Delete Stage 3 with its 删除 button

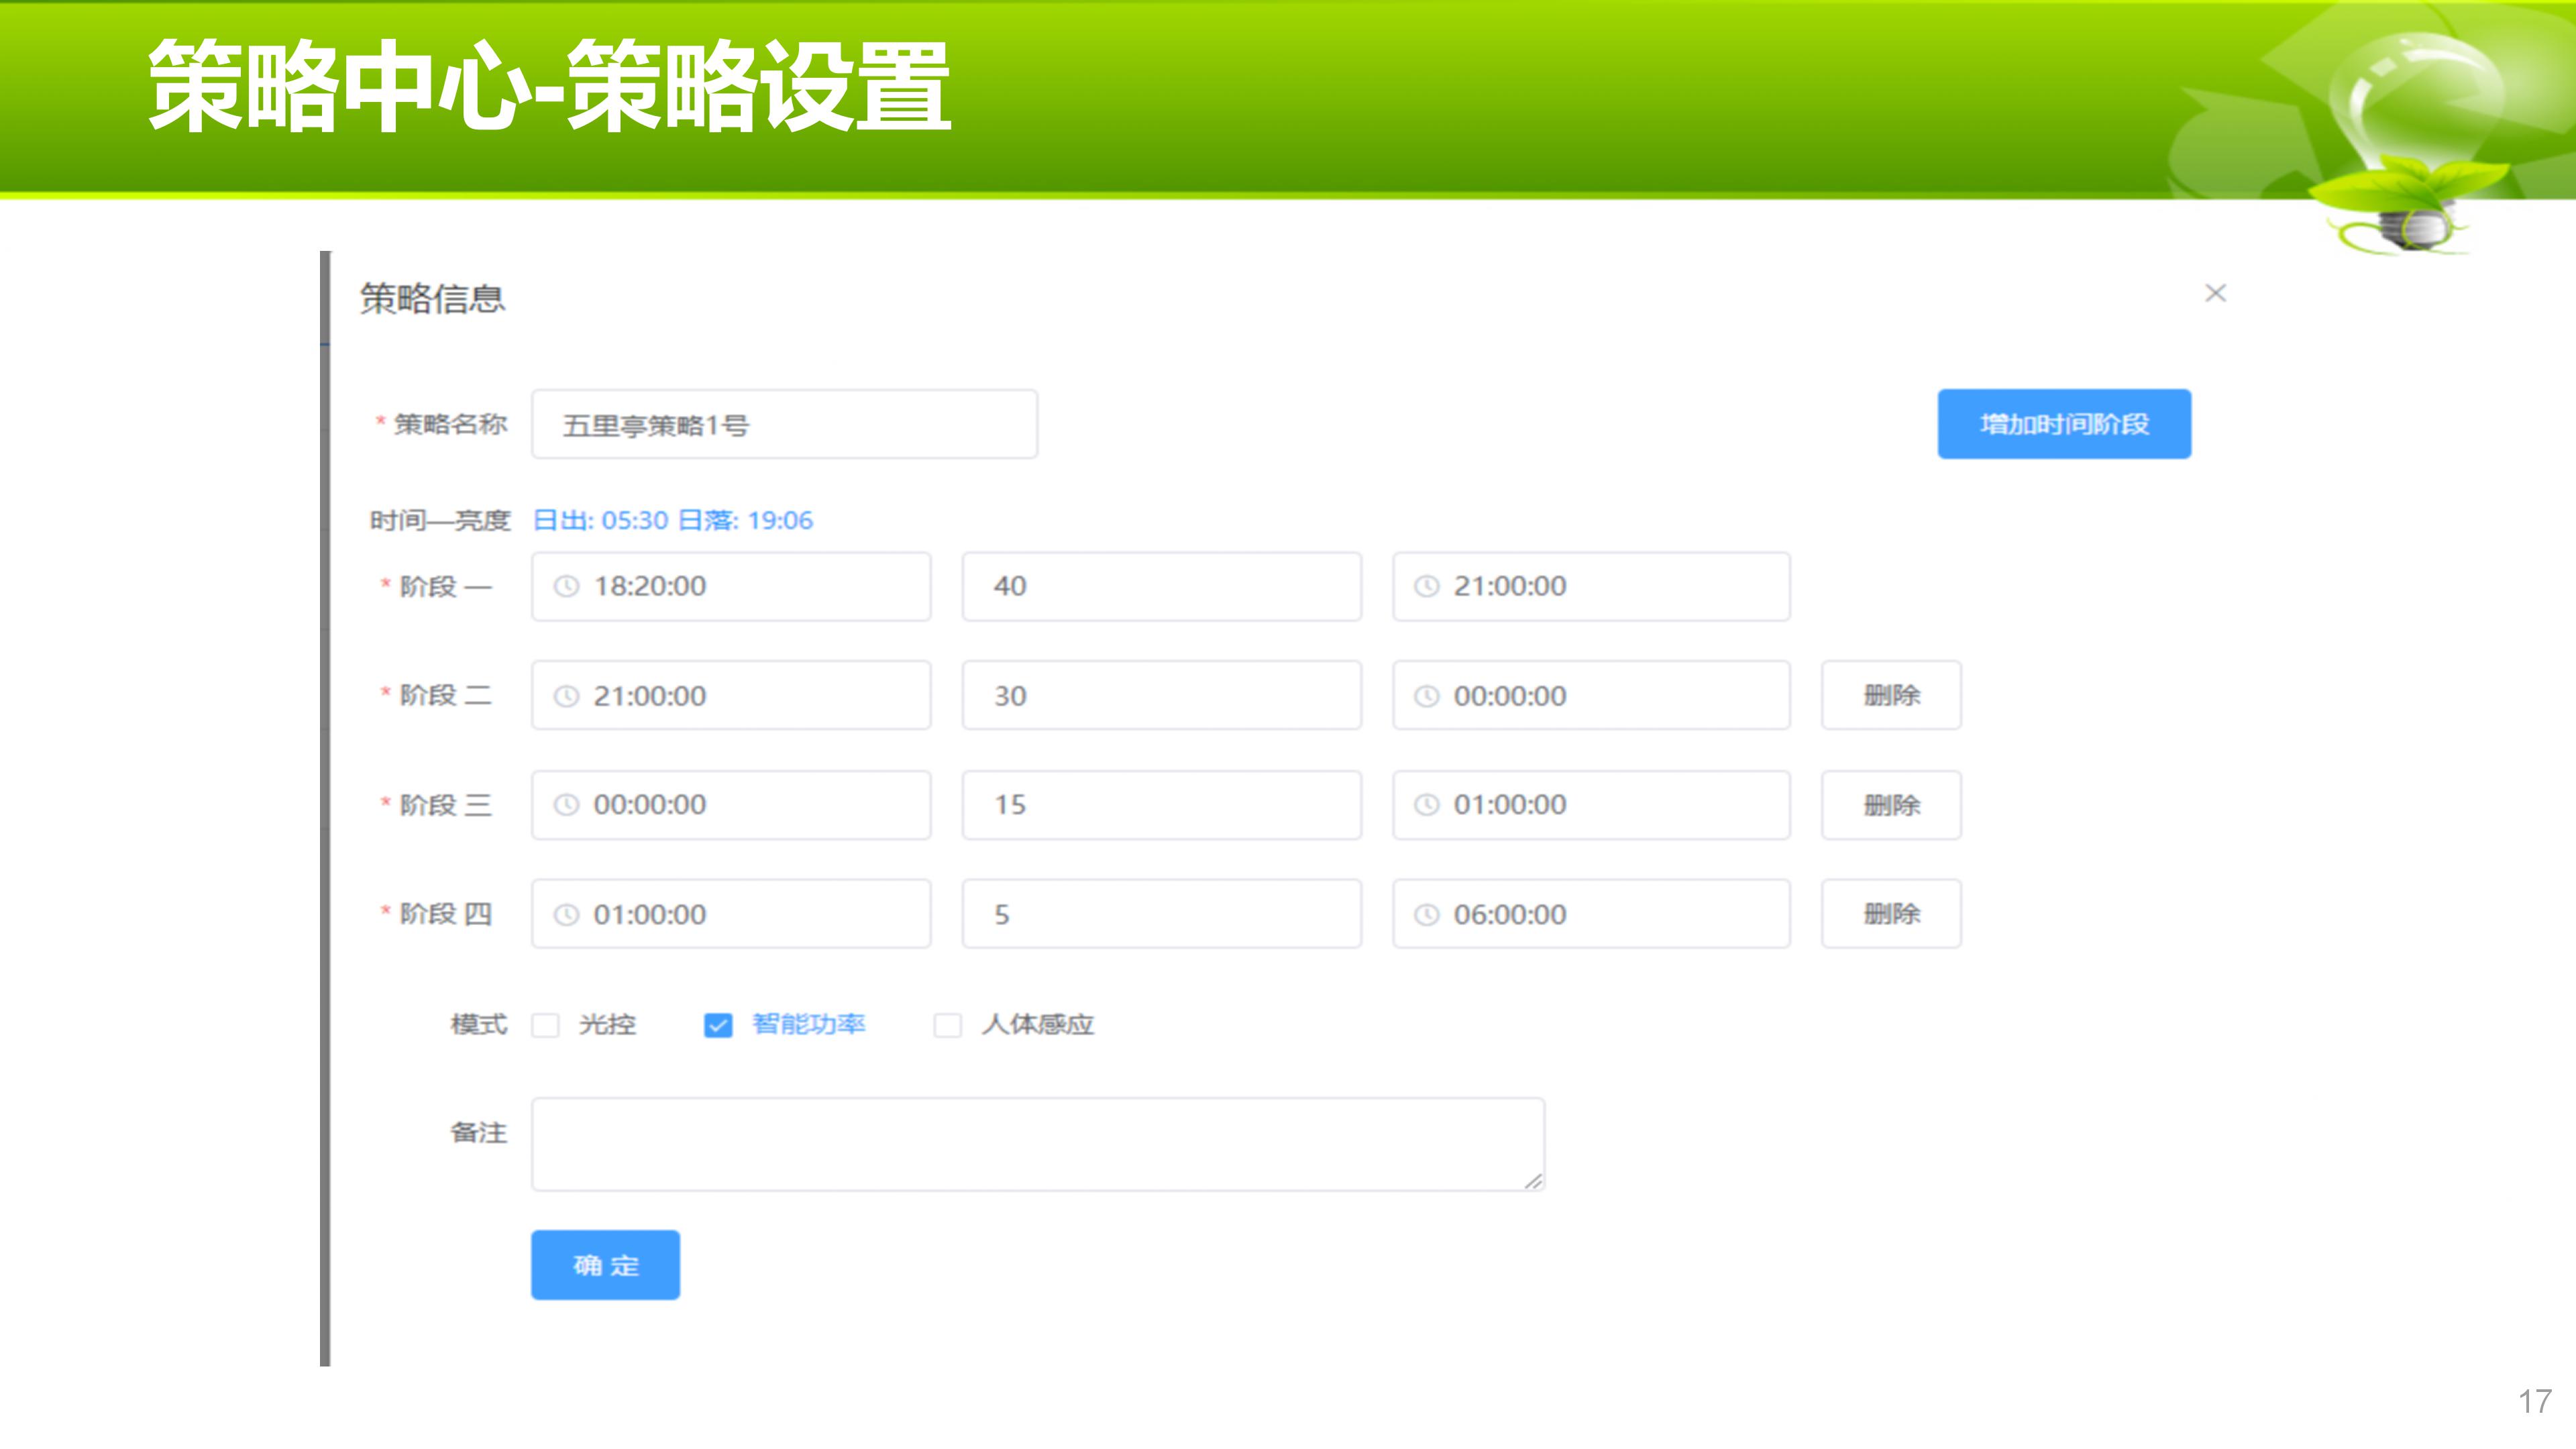click(1890, 805)
